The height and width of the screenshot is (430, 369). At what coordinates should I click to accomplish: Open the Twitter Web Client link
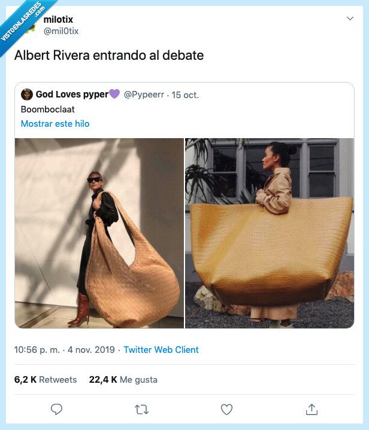click(161, 350)
